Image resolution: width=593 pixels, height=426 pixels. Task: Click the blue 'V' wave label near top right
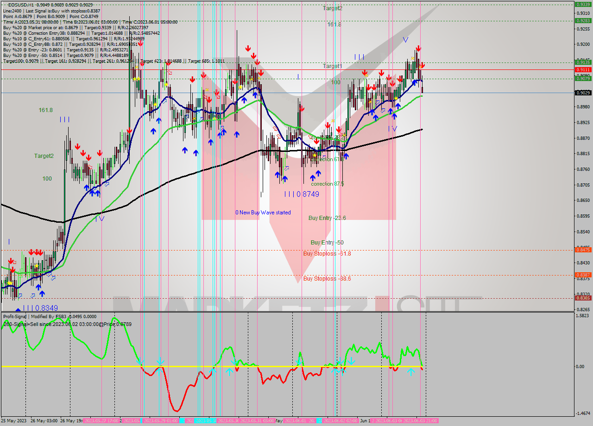[x=405, y=40]
